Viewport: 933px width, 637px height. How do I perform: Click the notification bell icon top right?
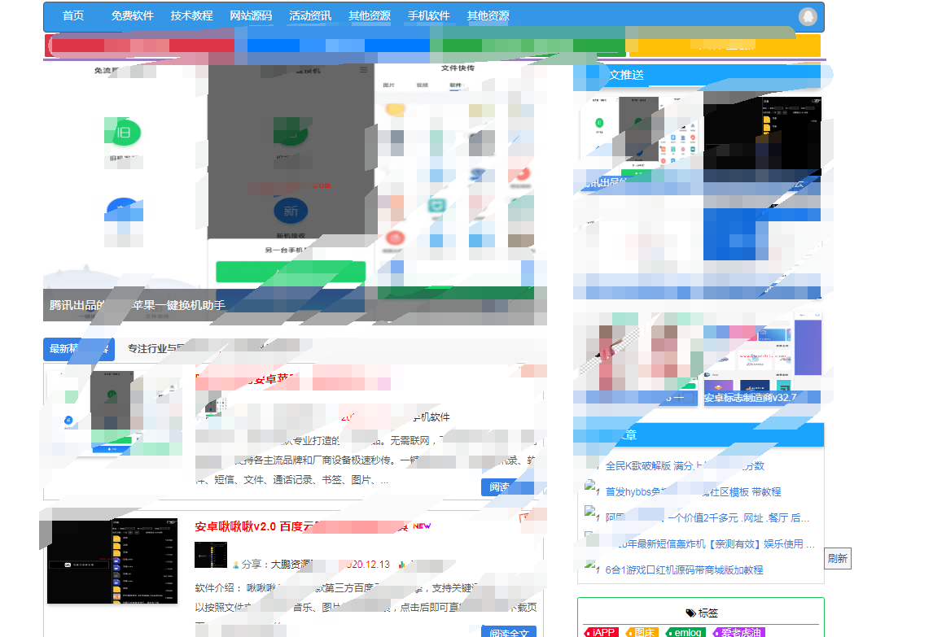coord(809,16)
